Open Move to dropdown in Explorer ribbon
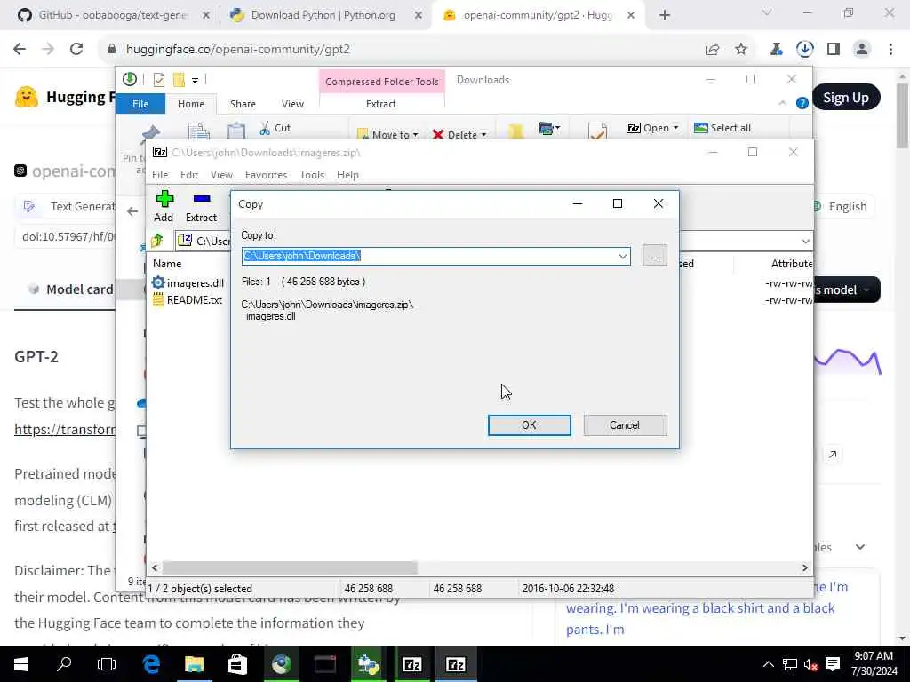The image size is (910, 682). click(387, 135)
